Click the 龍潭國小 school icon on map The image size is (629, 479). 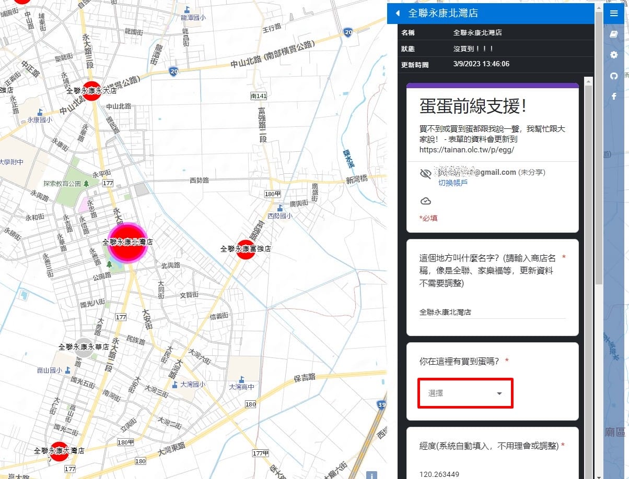coord(187,9)
